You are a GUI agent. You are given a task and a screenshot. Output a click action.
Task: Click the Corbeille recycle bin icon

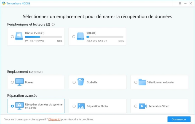point(81,82)
